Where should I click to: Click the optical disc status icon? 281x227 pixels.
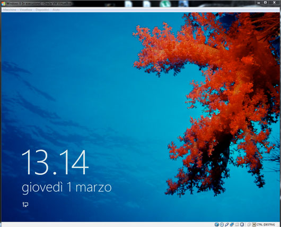tap(222, 224)
